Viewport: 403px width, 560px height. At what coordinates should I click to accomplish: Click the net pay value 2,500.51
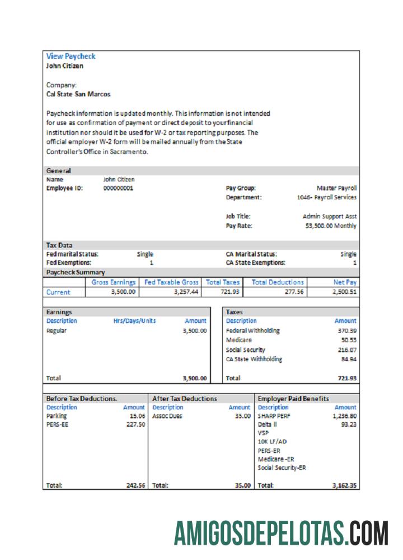click(344, 292)
